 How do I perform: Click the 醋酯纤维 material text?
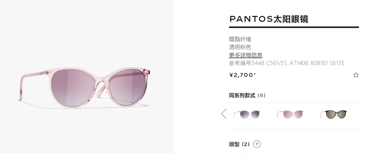[240, 39]
